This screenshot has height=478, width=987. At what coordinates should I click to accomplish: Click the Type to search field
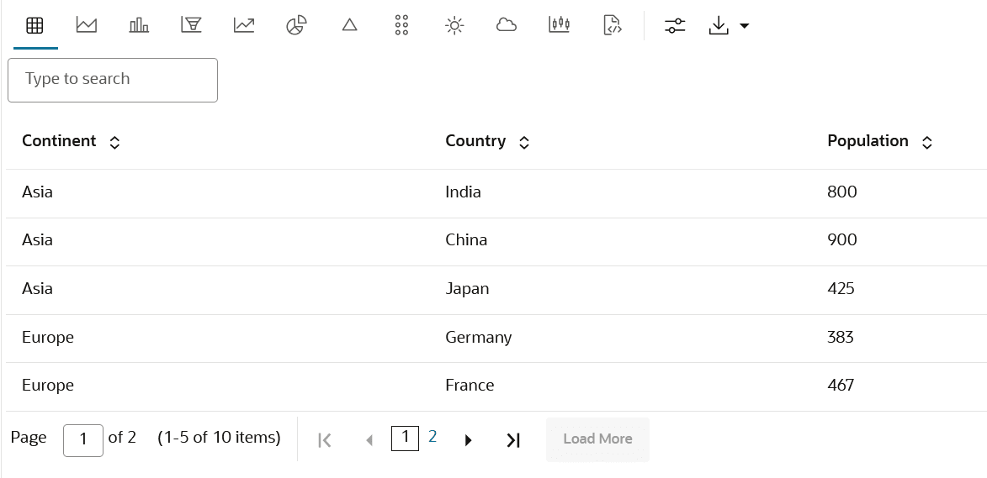click(x=113, y=80)
